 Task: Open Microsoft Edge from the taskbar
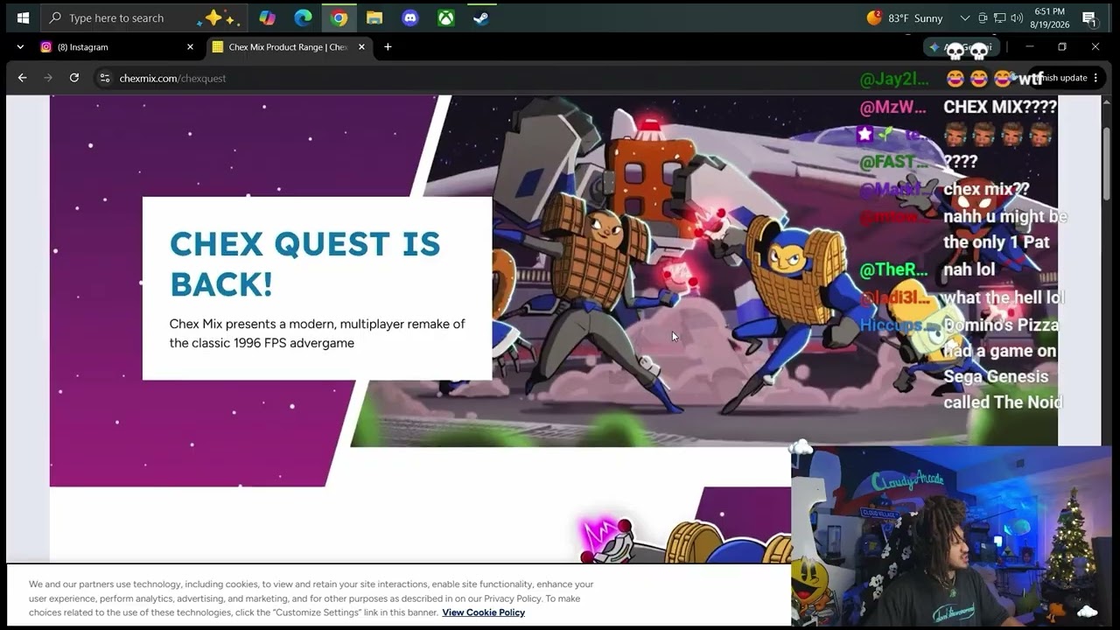point(303,17)
